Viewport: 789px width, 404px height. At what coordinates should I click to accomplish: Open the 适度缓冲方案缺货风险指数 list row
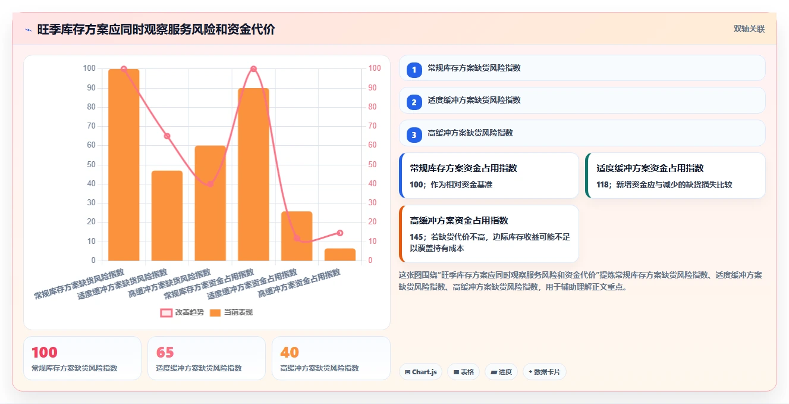pos(582,100)
